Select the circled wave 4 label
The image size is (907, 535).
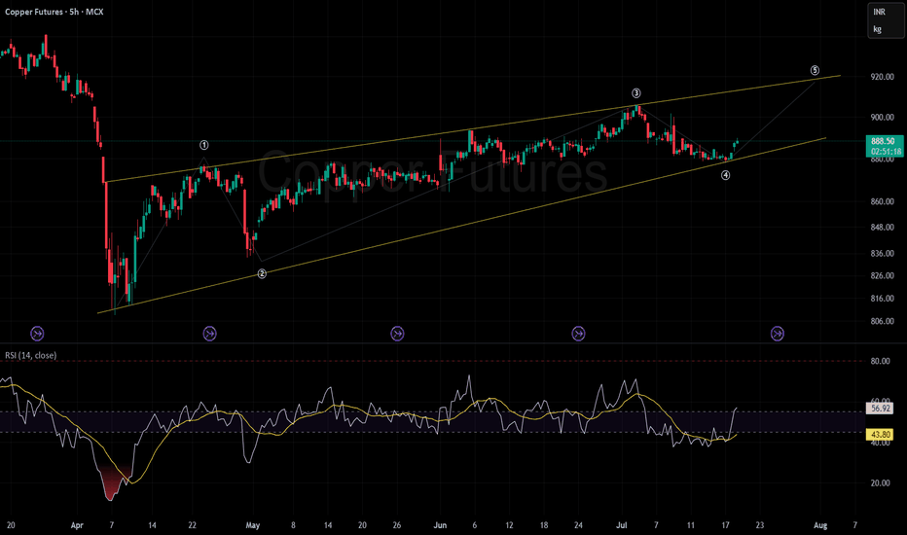tap(725, 175)
